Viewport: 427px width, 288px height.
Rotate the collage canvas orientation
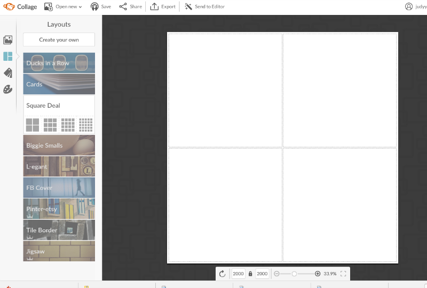point(223,274)
